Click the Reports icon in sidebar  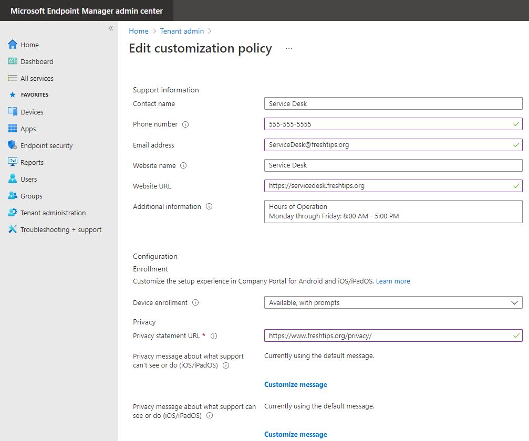(13, 162)
